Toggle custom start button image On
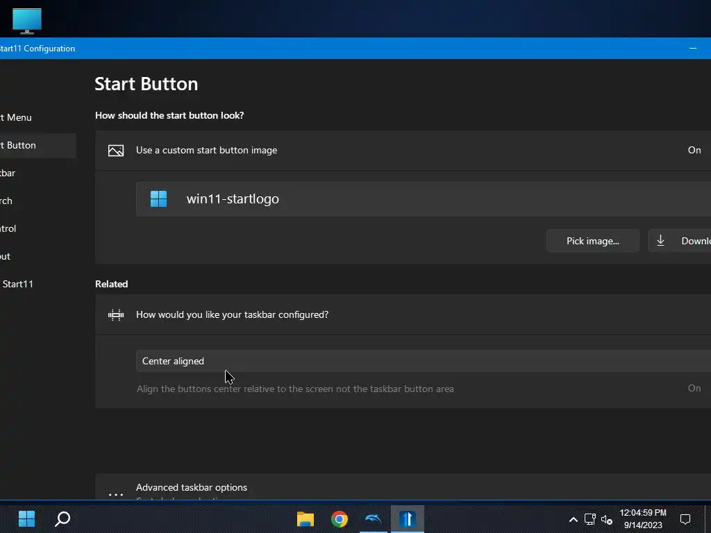This screenshot has width=711, height=533. pos(694,150)
